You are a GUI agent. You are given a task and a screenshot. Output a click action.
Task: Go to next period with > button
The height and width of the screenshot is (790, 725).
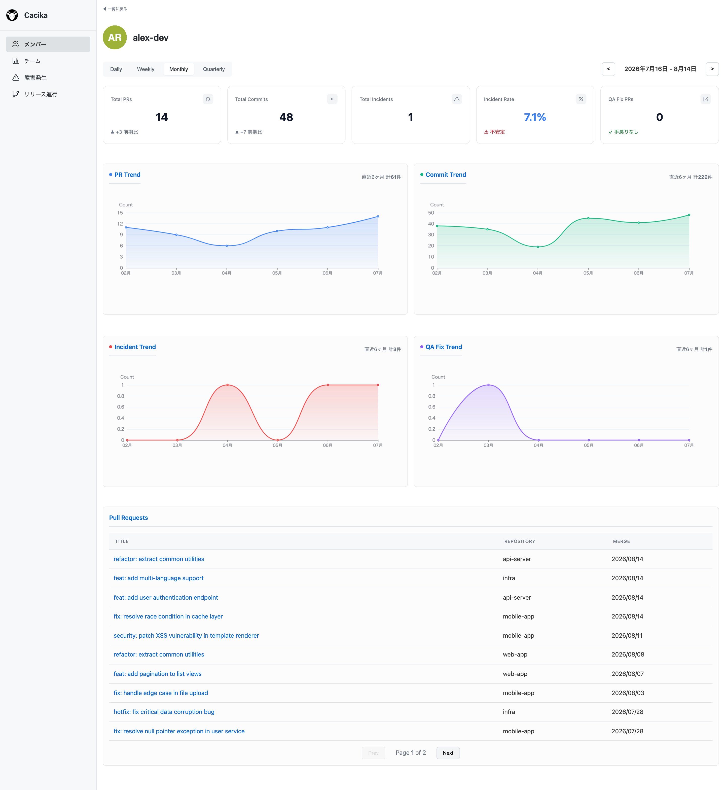click(x=712, y=69)
